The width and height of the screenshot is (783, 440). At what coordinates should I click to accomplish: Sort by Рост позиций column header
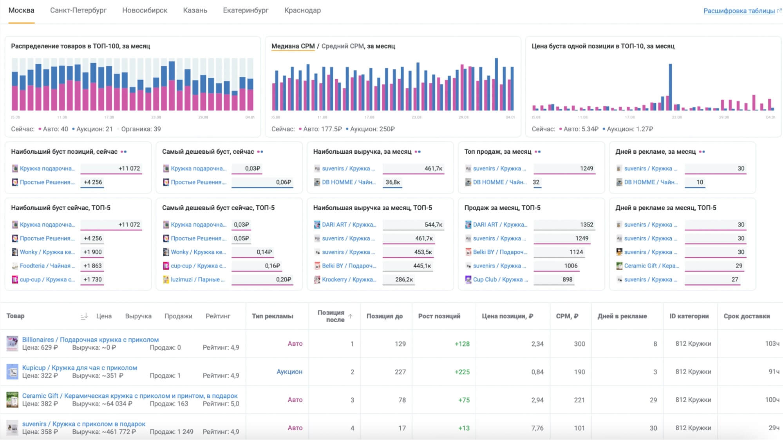(x=439, y=316)
